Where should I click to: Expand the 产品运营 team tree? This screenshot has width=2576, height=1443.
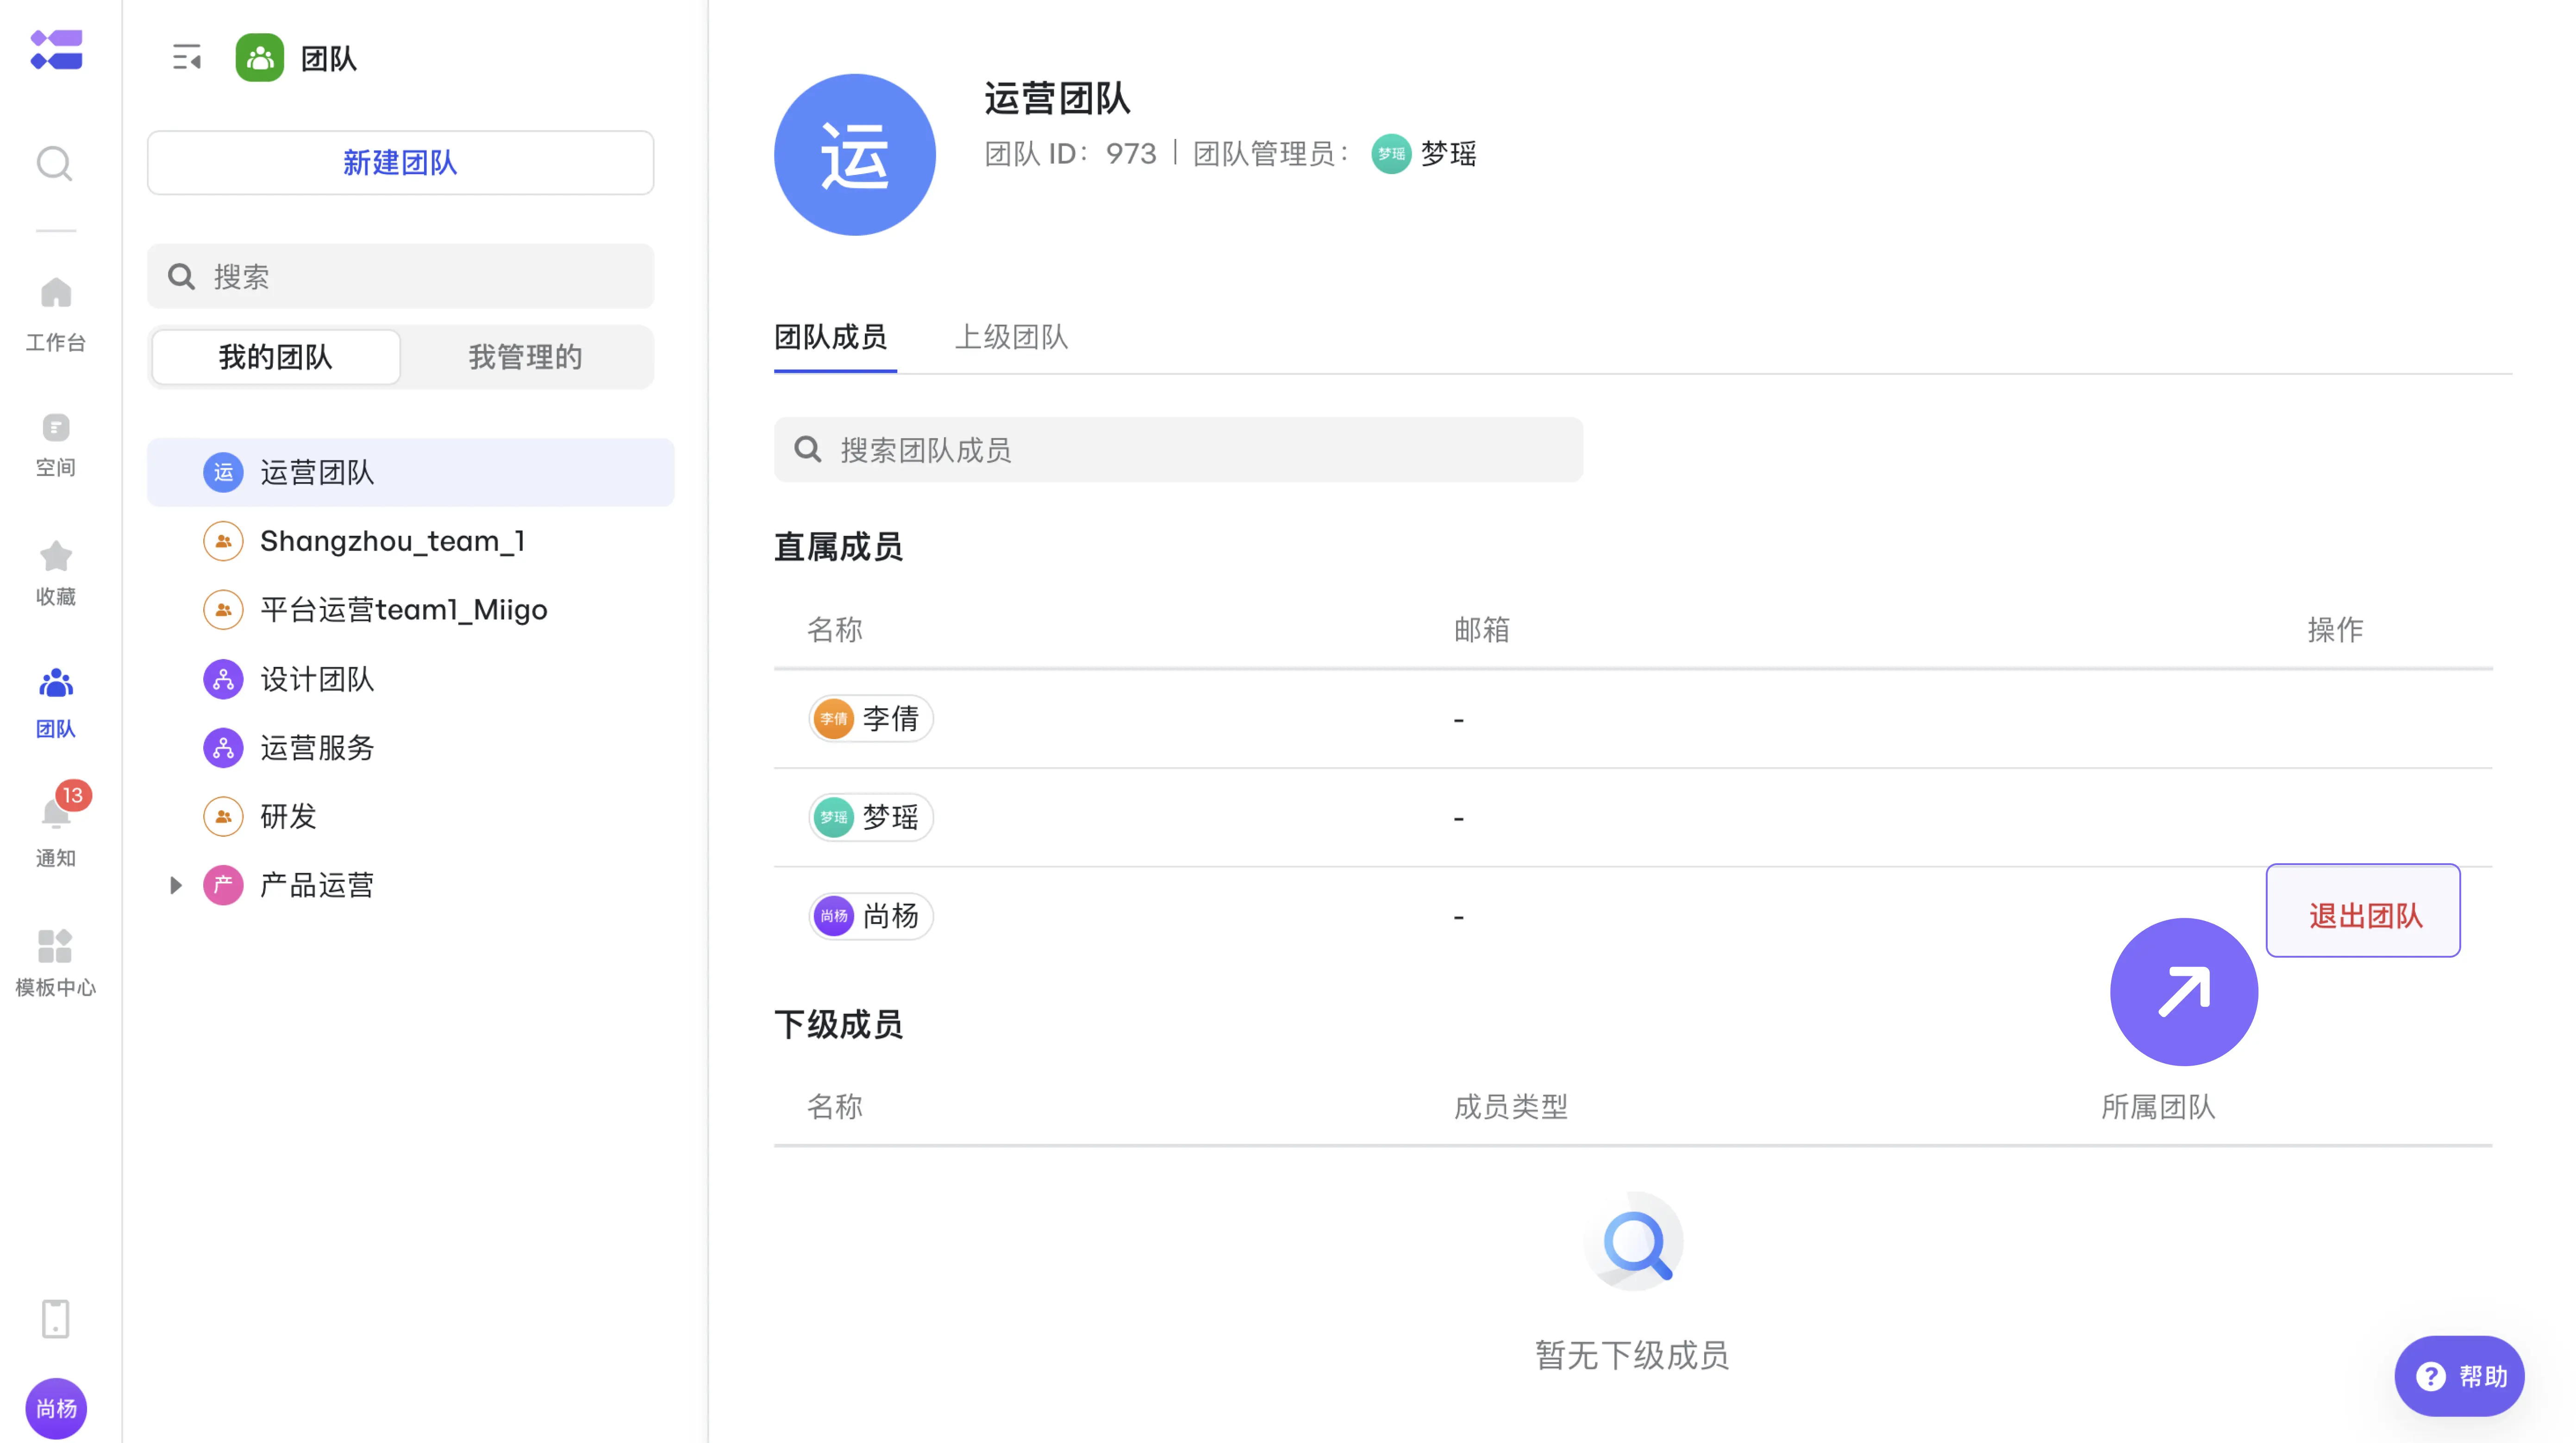176,885
